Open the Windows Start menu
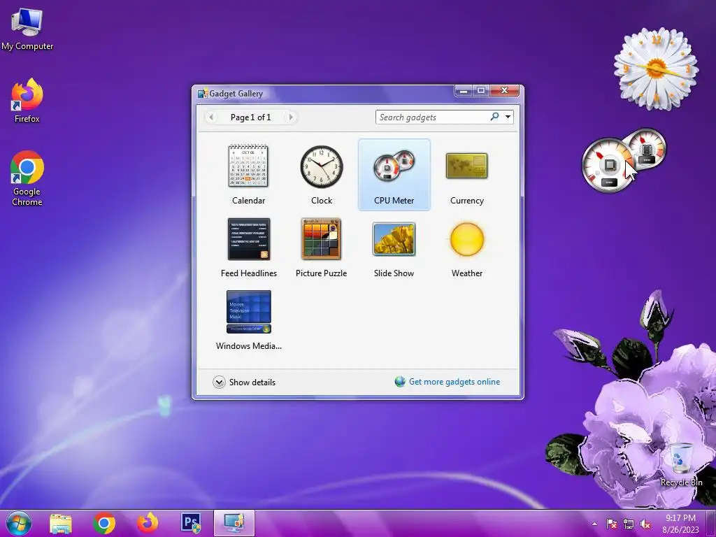This screenshot has height=537, width=716. (x=19, y=523)
